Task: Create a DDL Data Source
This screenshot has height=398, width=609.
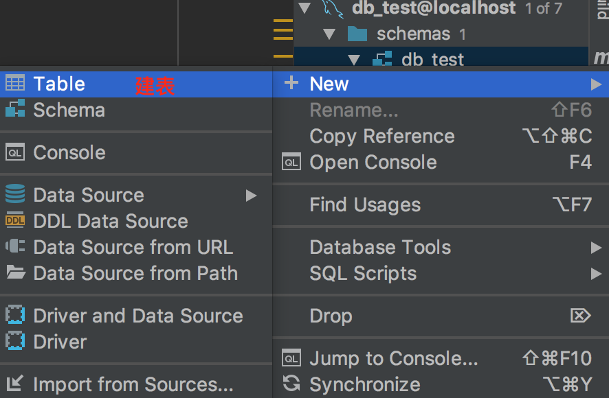Action: pyautogui.click(x=103, y=221)
